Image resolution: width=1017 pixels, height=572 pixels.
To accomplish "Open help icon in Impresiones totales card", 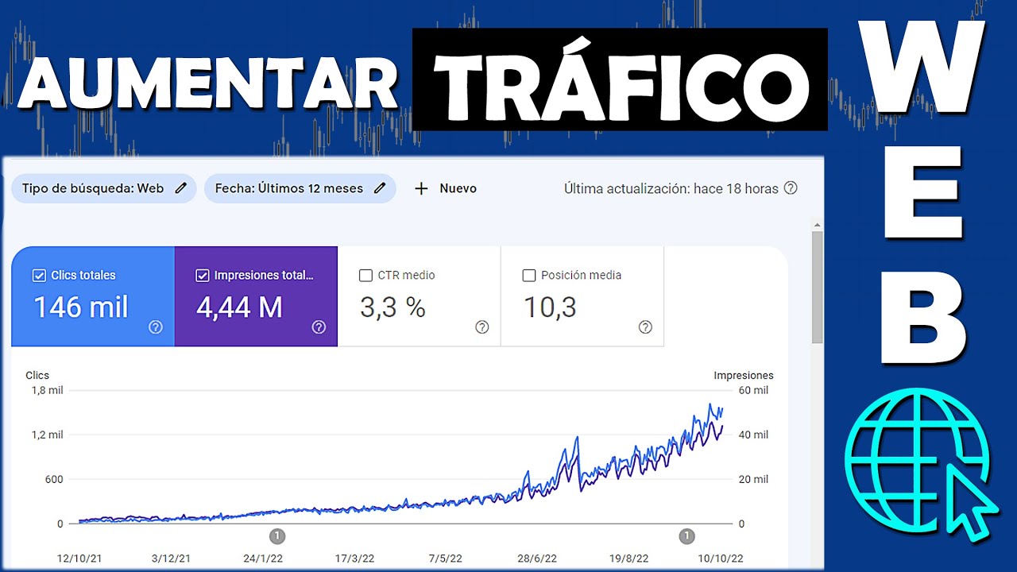I will point(319,327).
